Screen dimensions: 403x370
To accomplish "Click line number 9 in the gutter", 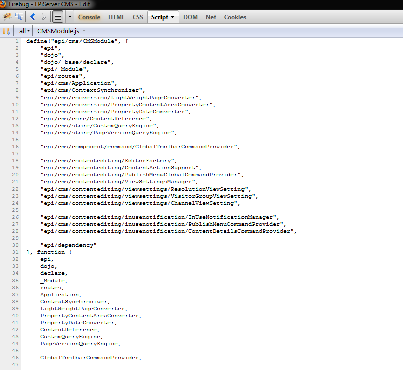I will (17, 98).
